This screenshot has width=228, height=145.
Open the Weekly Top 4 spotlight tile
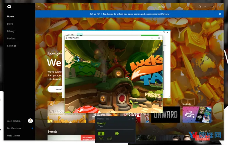tap(197, 115)
